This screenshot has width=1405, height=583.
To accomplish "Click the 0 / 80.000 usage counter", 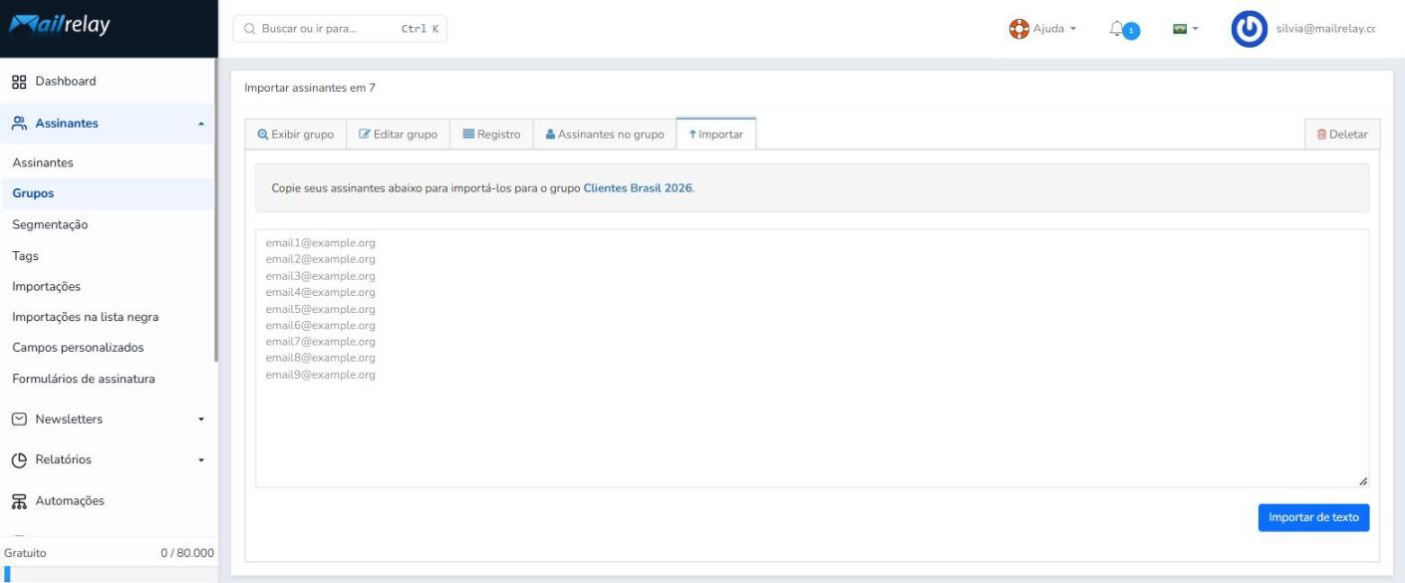I will [187, 552].
